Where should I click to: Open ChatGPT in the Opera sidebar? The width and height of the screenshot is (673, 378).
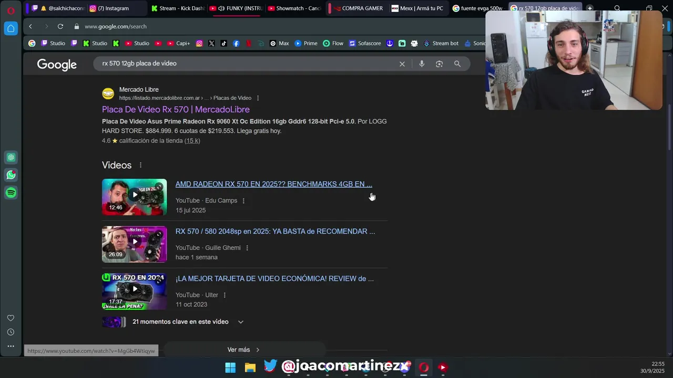[x=11, y=157]
